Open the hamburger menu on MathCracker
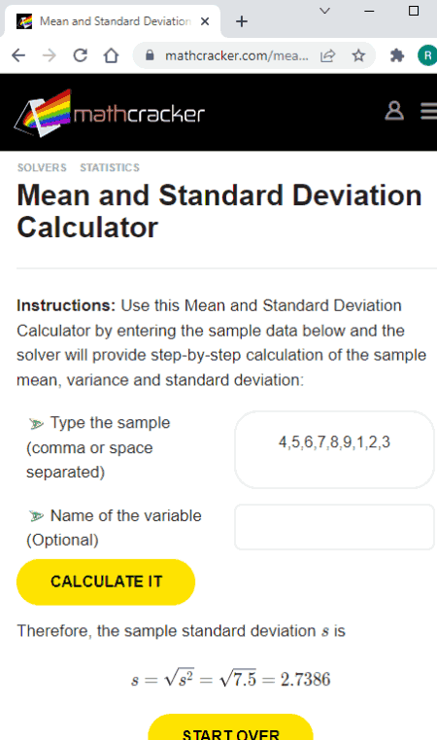Viewport: 437px width, 740px height. (x=429, y=112)
